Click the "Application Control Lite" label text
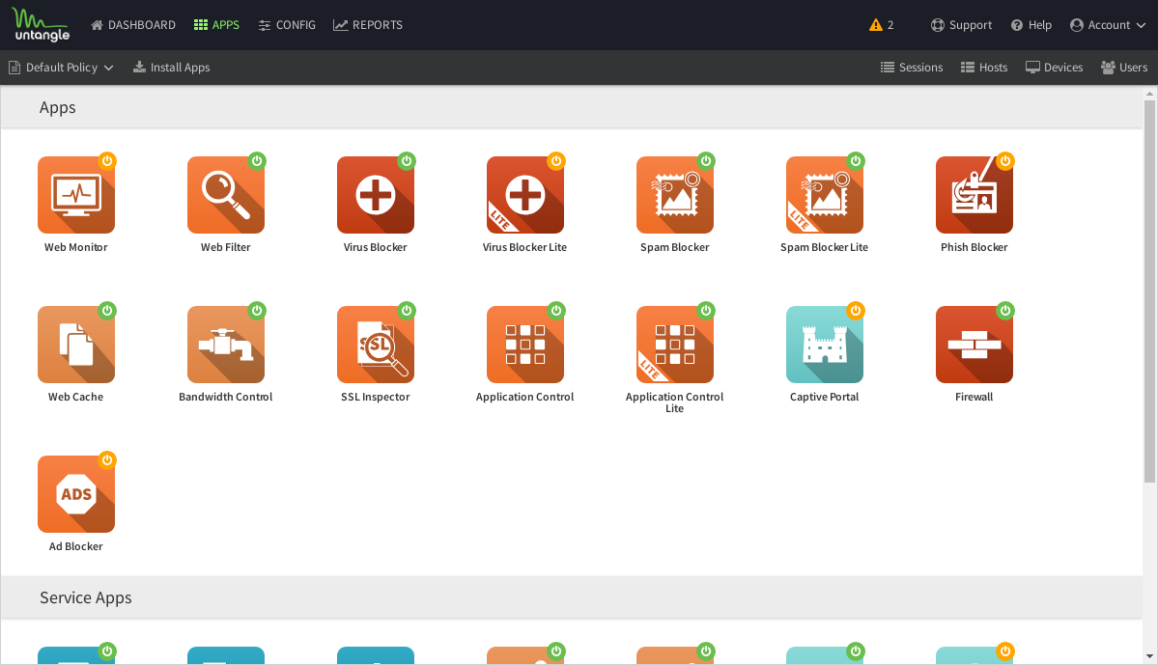The width and height of the screenshot is (1158, 665). [675, 402]
